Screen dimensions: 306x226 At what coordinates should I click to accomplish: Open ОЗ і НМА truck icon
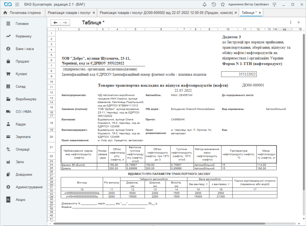pos(8,112)
